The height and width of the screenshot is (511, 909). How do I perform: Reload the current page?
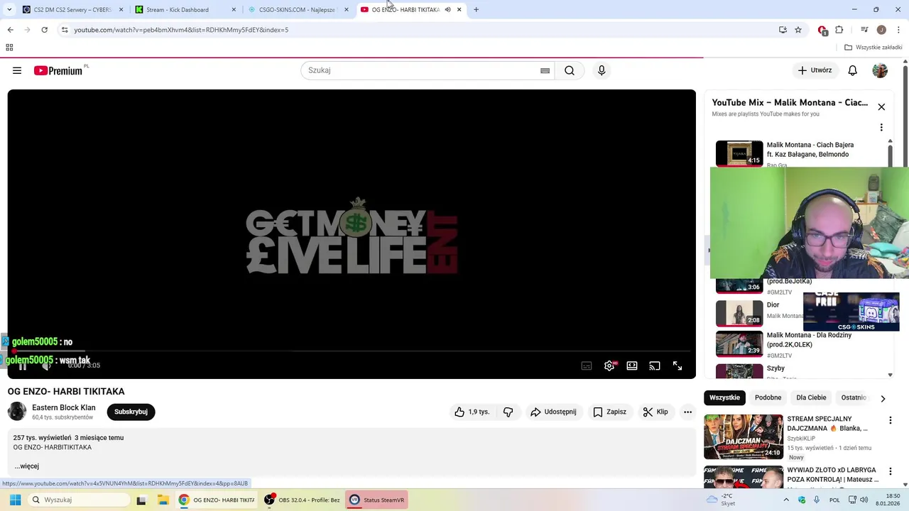pyautogui.click(x=44, y=30)
